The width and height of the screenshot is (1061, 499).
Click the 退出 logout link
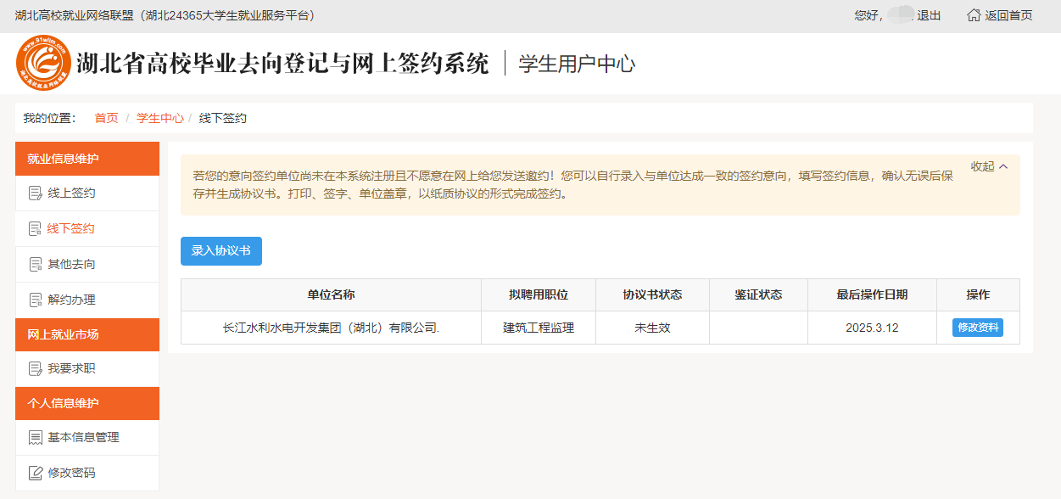click(929, 15)
